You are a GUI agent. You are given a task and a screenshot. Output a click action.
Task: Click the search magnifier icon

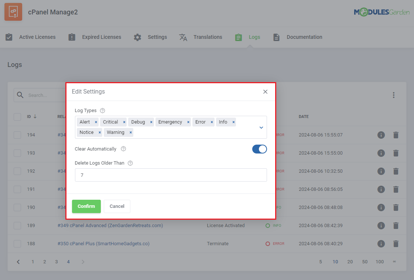tap(20, 95)
